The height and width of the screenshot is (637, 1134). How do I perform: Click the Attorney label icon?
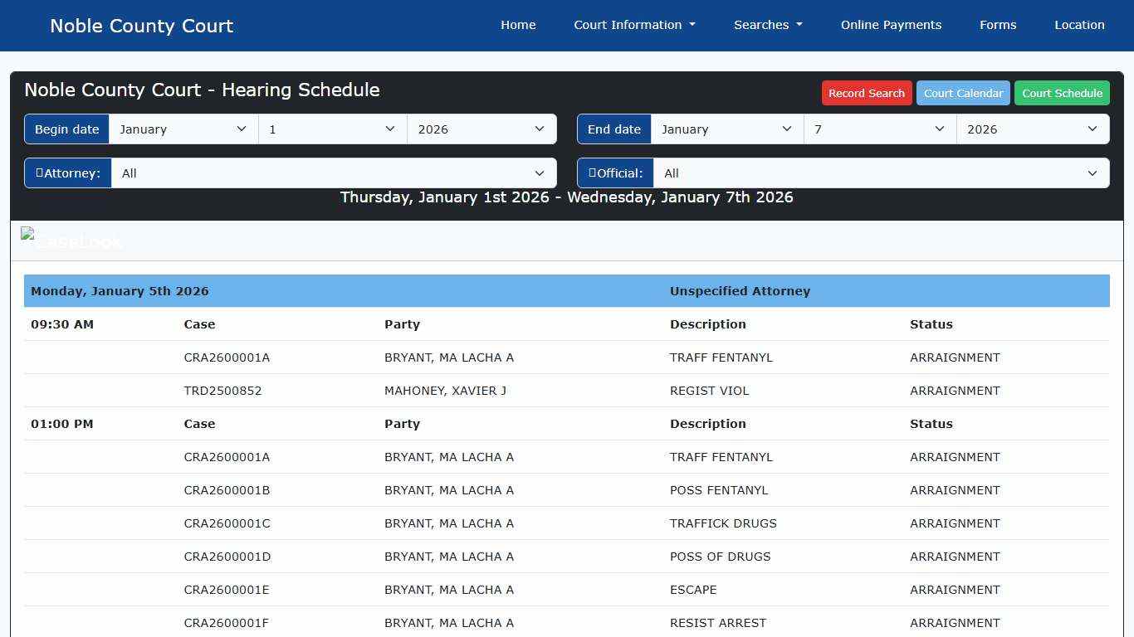pos(39,173)
